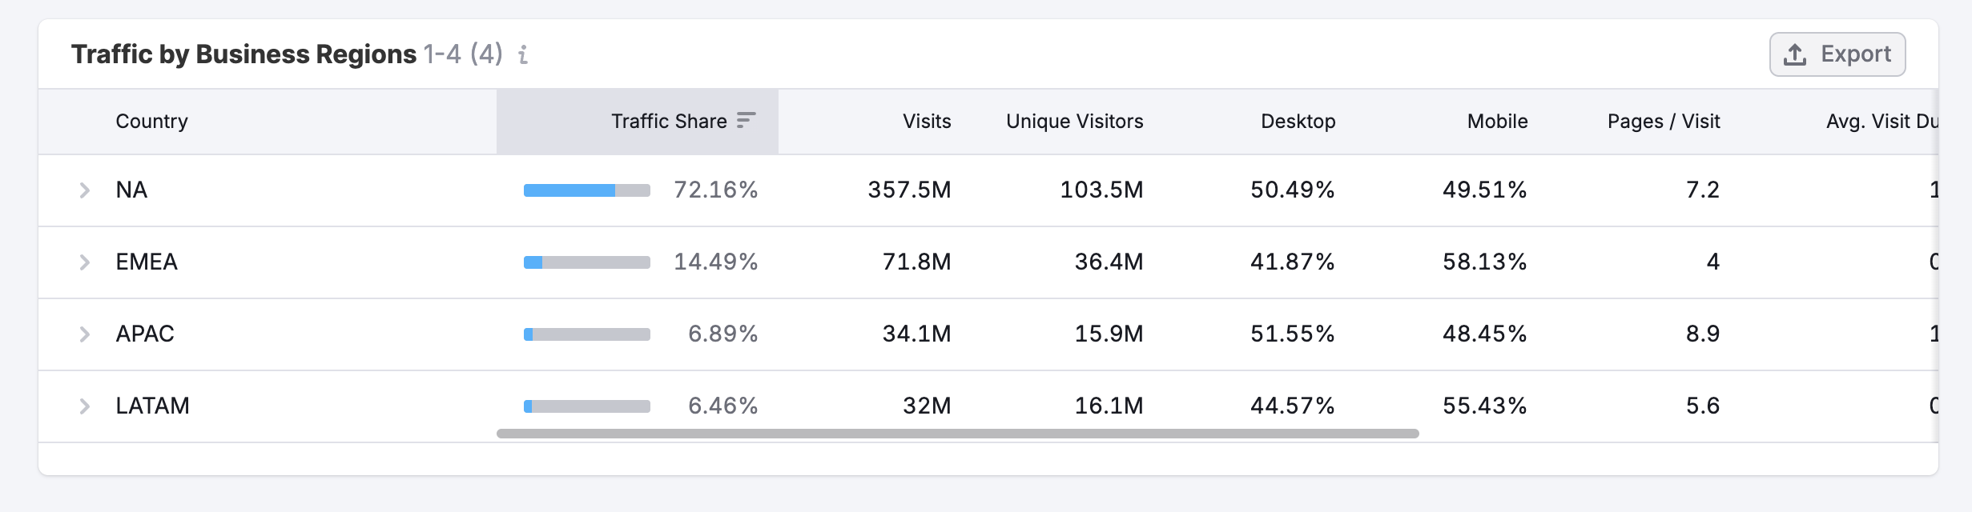Image resolution: width=1972 pixels, height=512 pixels.
Task: Click the horizontal table scrollbar
Action: coord(957,434)
